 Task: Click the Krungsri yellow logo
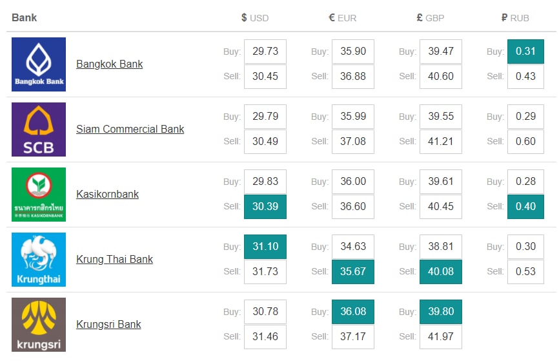coord(39,325)
